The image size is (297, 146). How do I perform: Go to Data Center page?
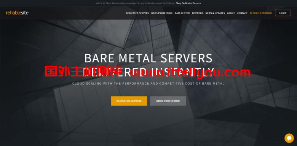tap(182, 13)
